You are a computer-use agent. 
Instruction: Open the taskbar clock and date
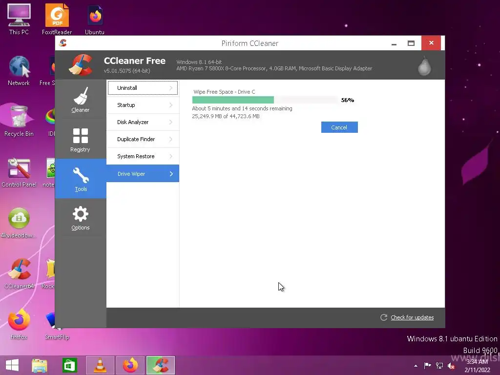tap(478, 366)
